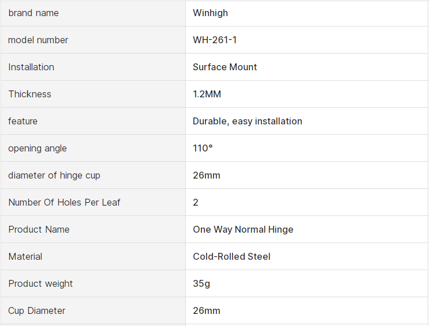Click the 110° opening angle value
The image size is (430, 326).
[x=203, y=148]
